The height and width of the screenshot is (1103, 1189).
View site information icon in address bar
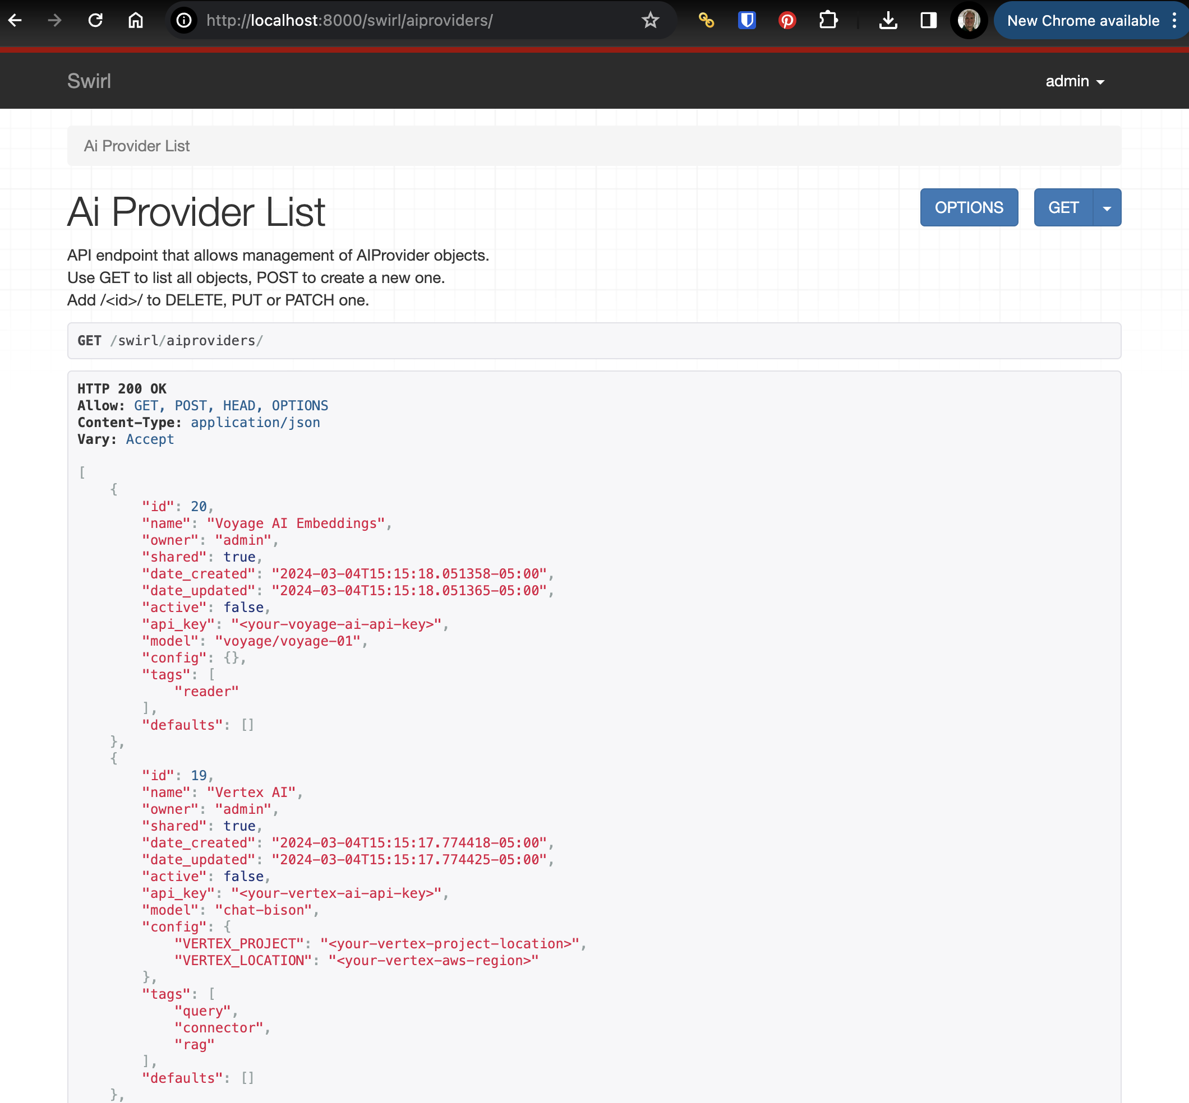(x=185, y=20)
